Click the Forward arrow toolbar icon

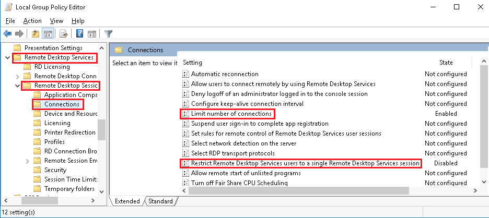(x=19, y=33)
